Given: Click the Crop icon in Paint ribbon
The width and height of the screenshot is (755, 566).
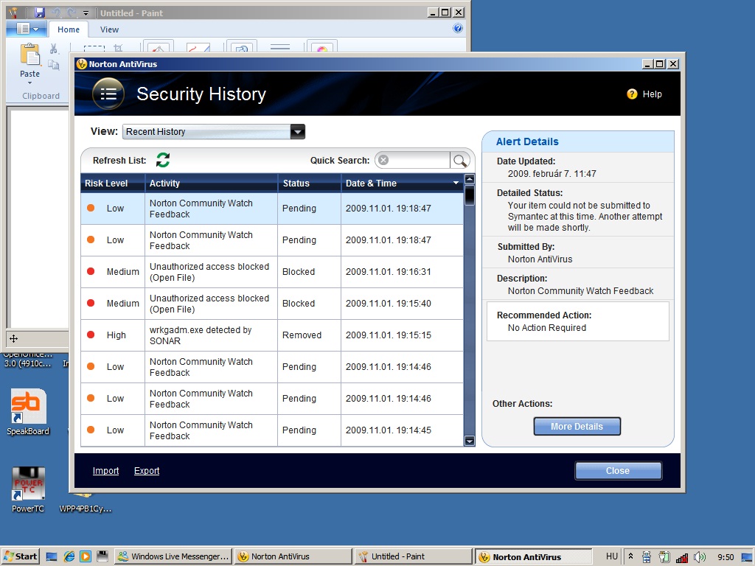Looking at the screenshot, I should [x=119, y=48].
